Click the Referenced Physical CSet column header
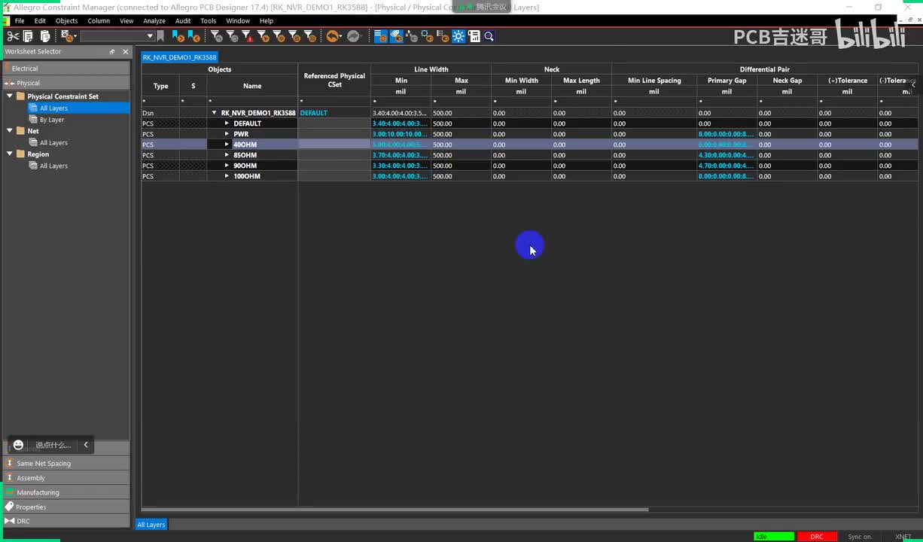 pyautogui.click(x=334, y=80)
